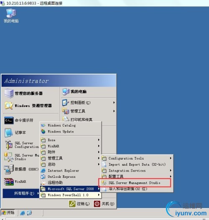Image resolution: width=209 pixels, height=220 pixels.
Task: Click the second quick launch taskbar icon next to Internet Explorer
Action: (x=29, y=213)
